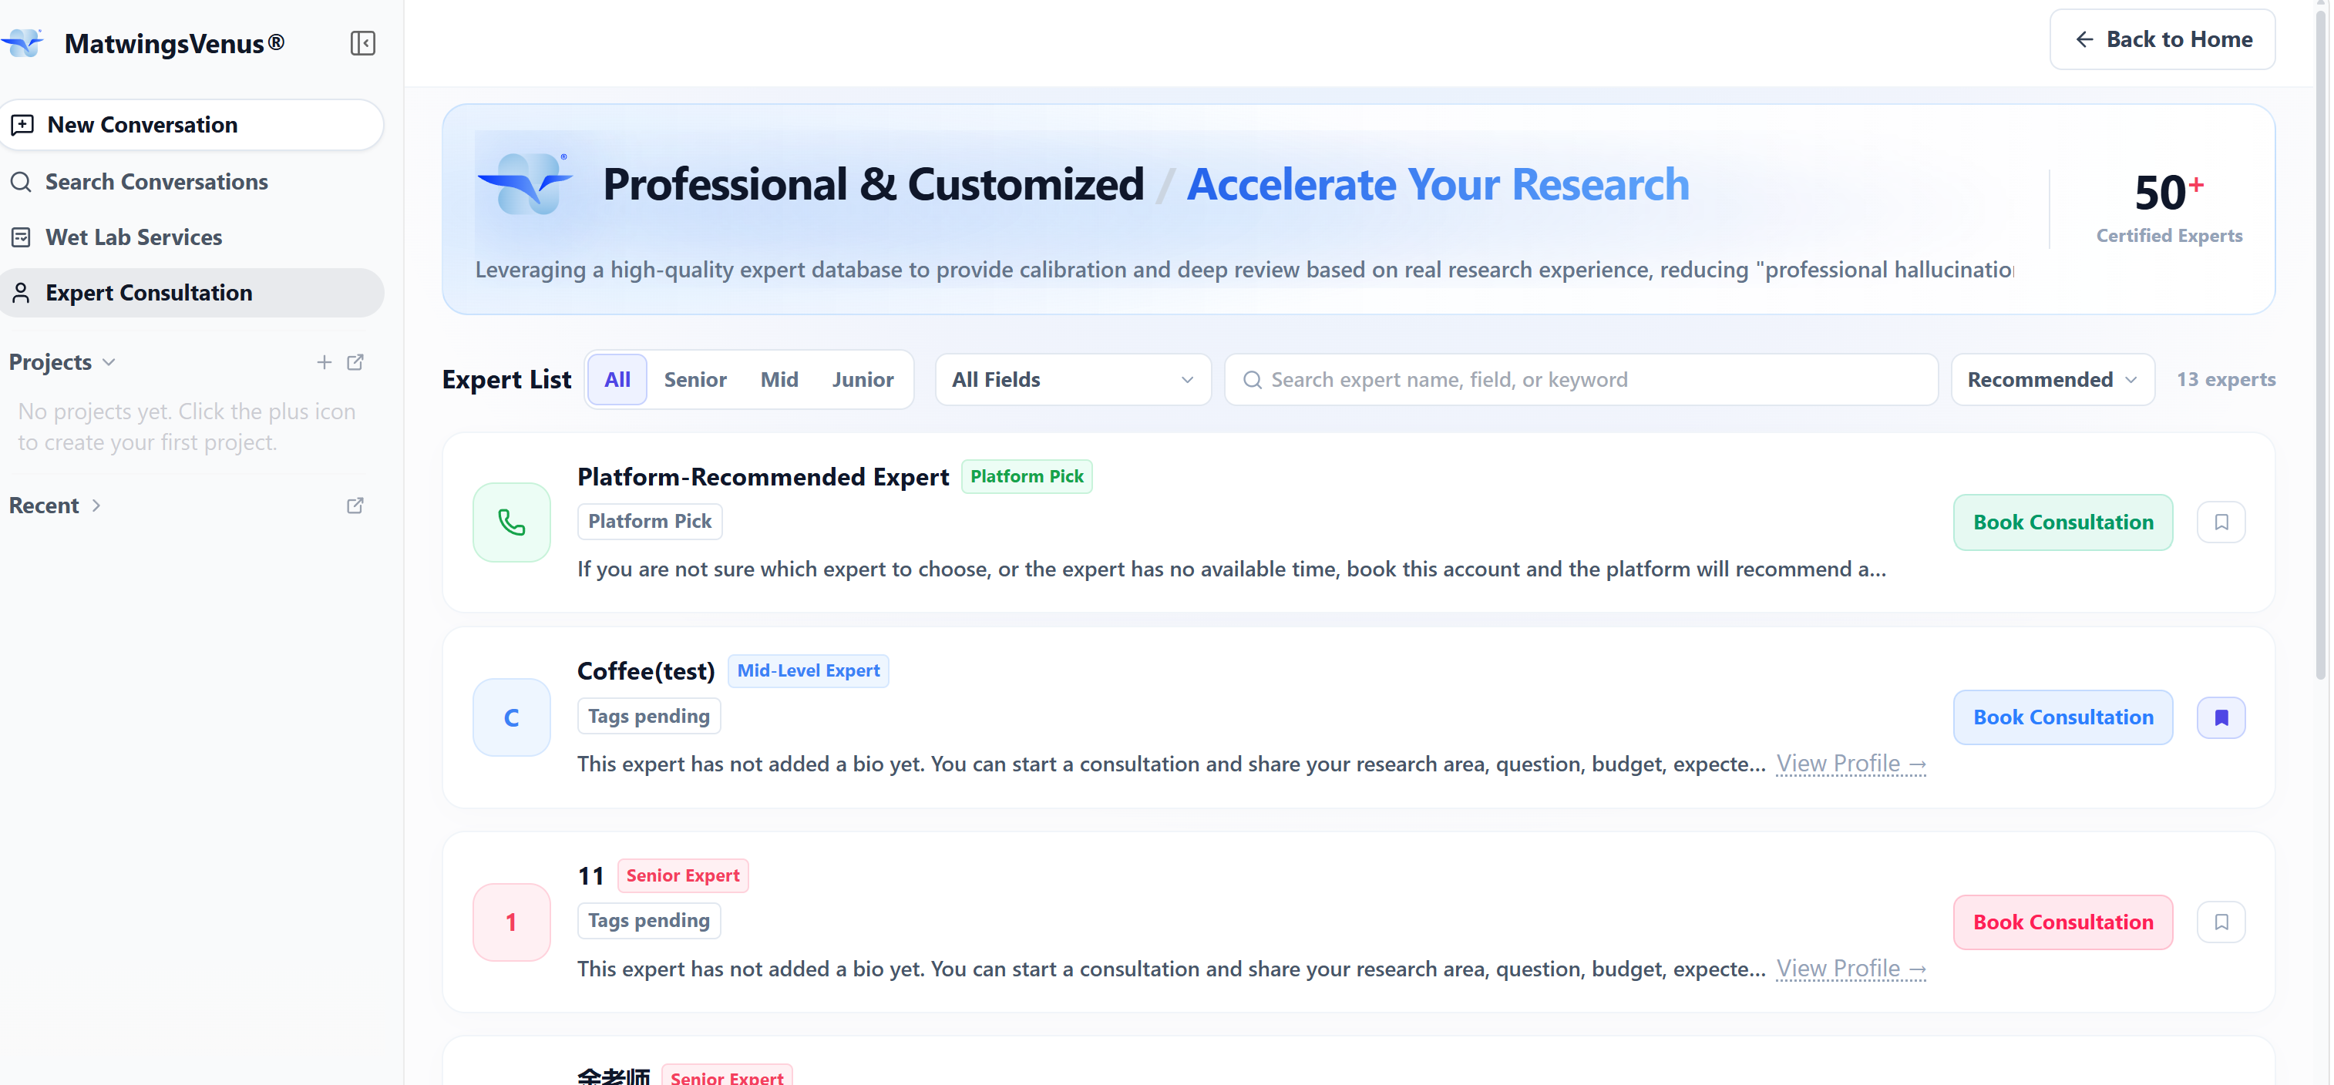Click Senior Expert badge next to 11
The image size is (2334, 1085).
point(683,876)
